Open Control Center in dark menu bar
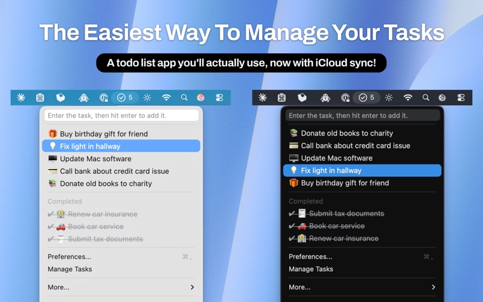Viewport: 483px width, 302px height. 461,98
